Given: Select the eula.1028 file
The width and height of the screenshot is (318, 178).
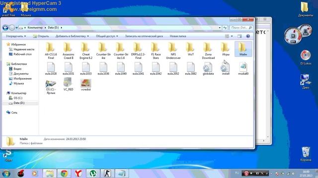Looking at the screenshot, I should click(51, 68).
